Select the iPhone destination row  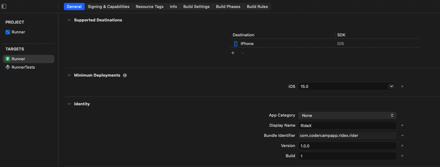pos(325,44)
